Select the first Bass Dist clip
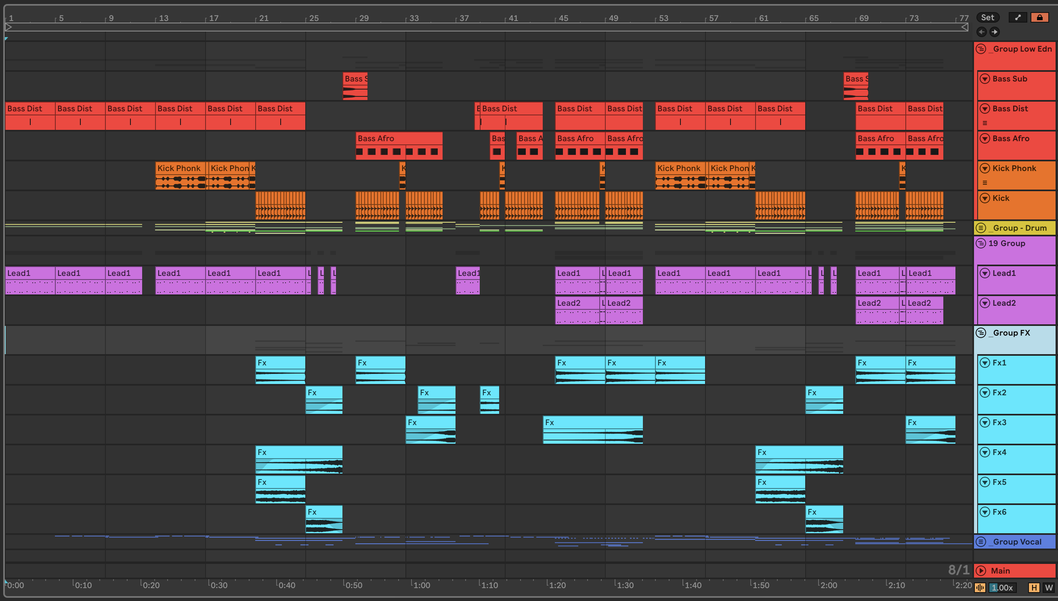The image size is (1058, 601). pyautogui.click(x=30, y=116)
